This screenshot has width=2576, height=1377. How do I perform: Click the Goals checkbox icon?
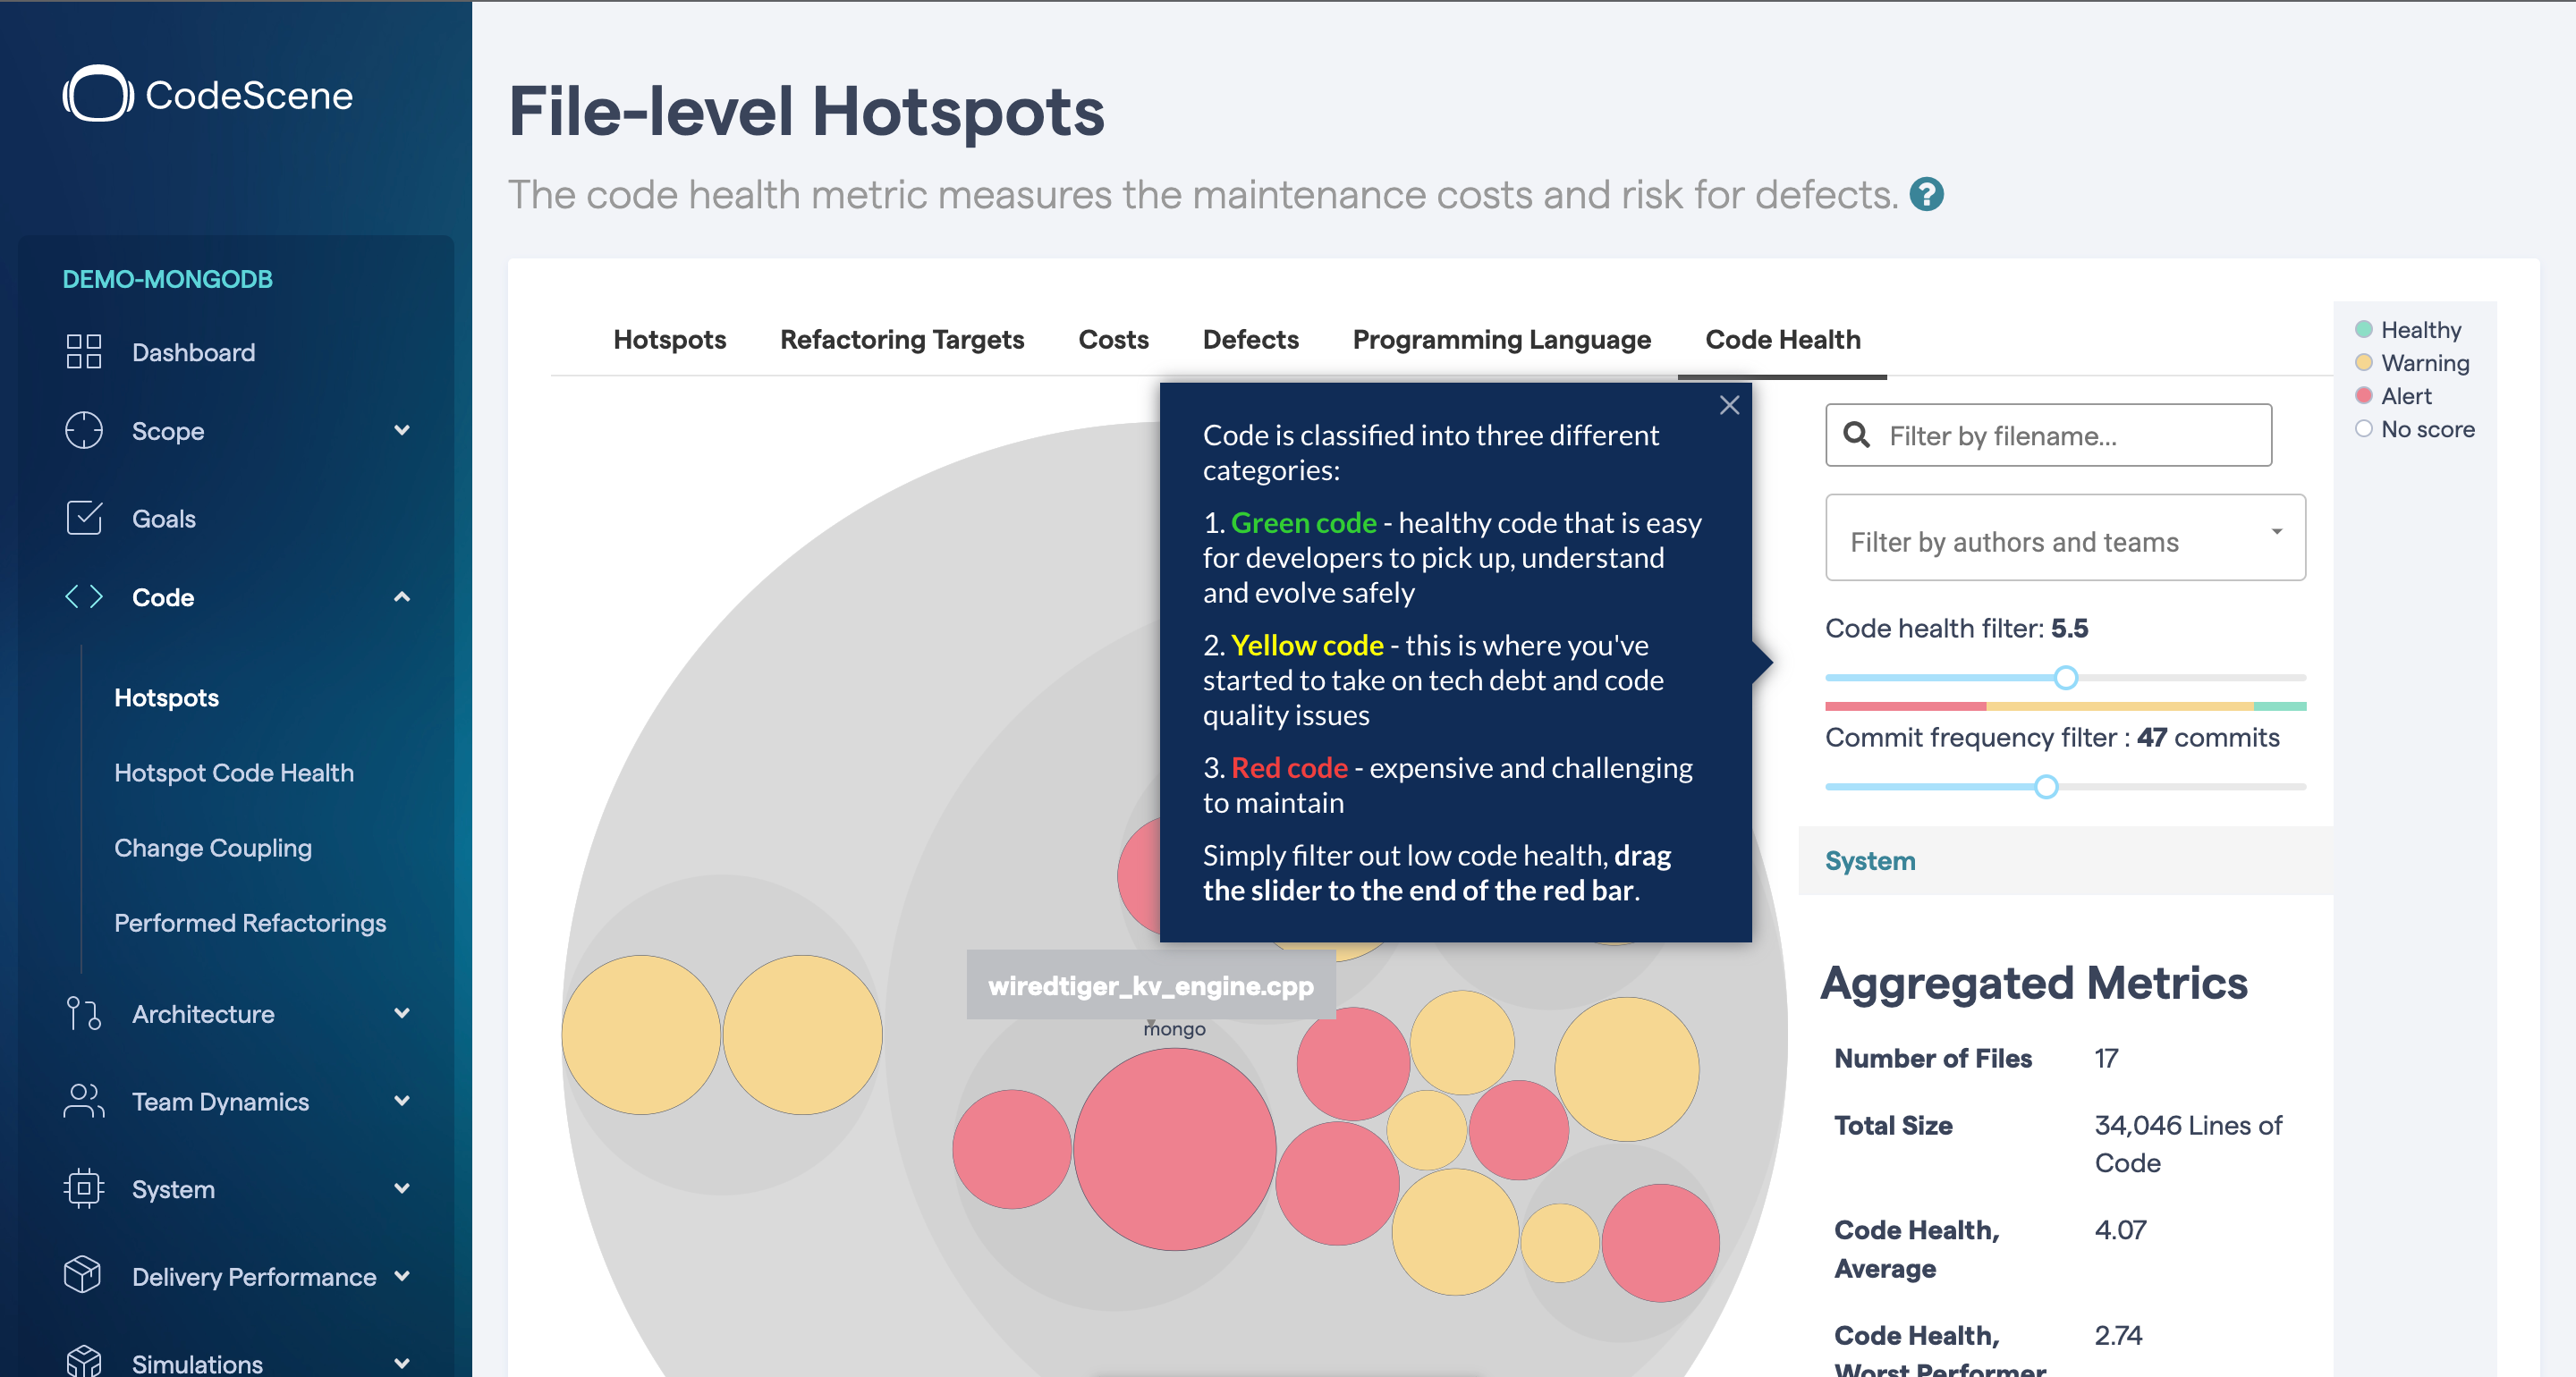click(x=84, y=518)
